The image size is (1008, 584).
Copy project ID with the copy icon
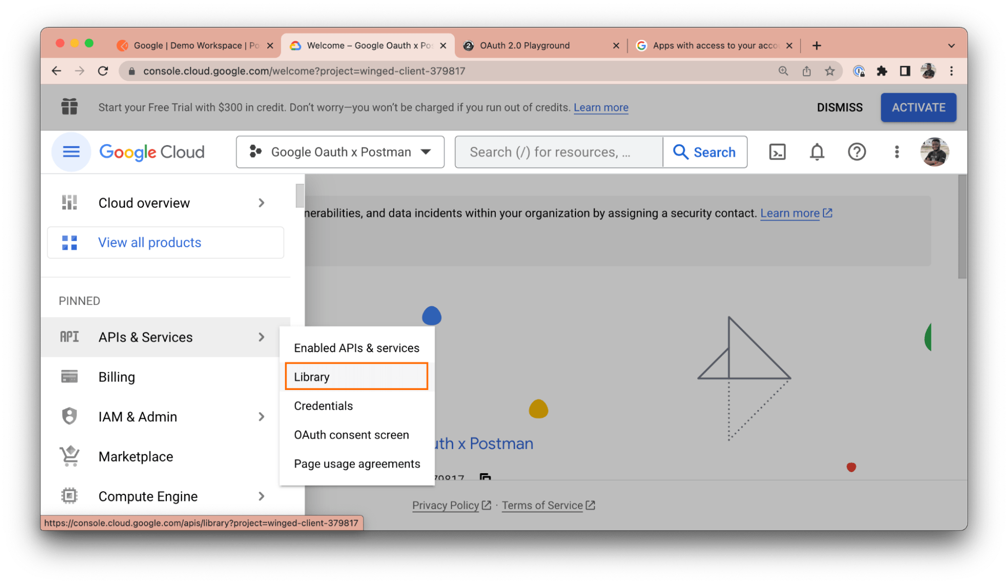point(485,476)
